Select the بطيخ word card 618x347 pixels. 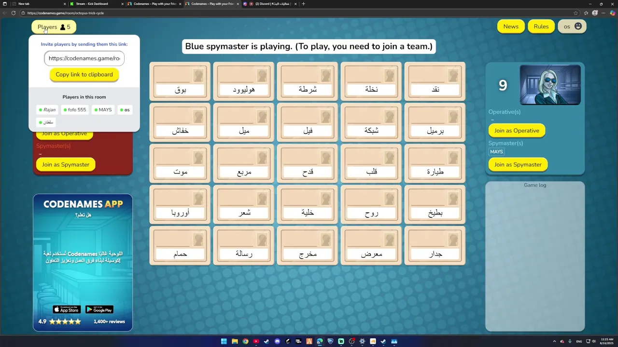coord(435,204)
